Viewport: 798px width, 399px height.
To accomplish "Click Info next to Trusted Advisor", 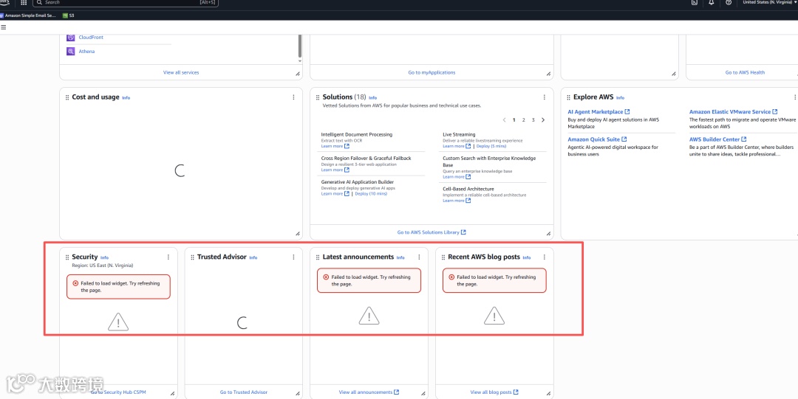I will (253, 257).
